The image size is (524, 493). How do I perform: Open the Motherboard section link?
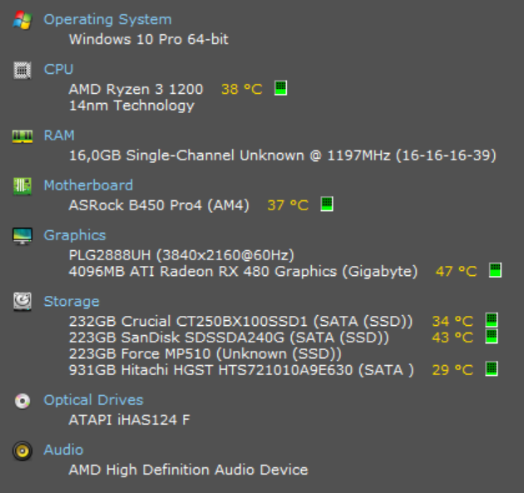(88, 185)
